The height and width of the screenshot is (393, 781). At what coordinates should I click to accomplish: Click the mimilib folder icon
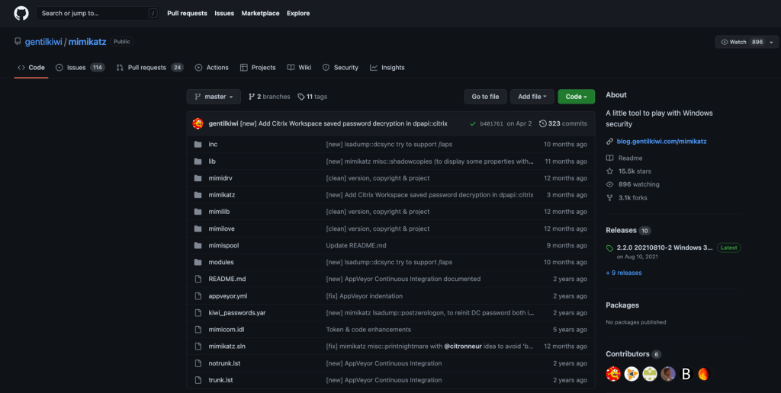pyautogui.click(x=198, y=212)
